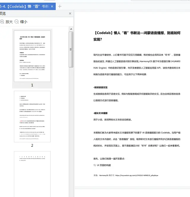Close the preview thumbnail panel

coord(70,13)
